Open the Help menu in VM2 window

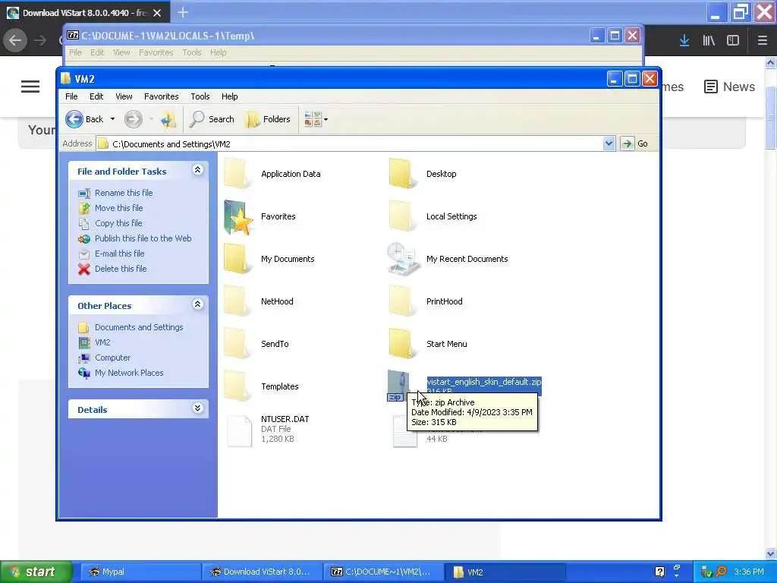coord(229,96)
